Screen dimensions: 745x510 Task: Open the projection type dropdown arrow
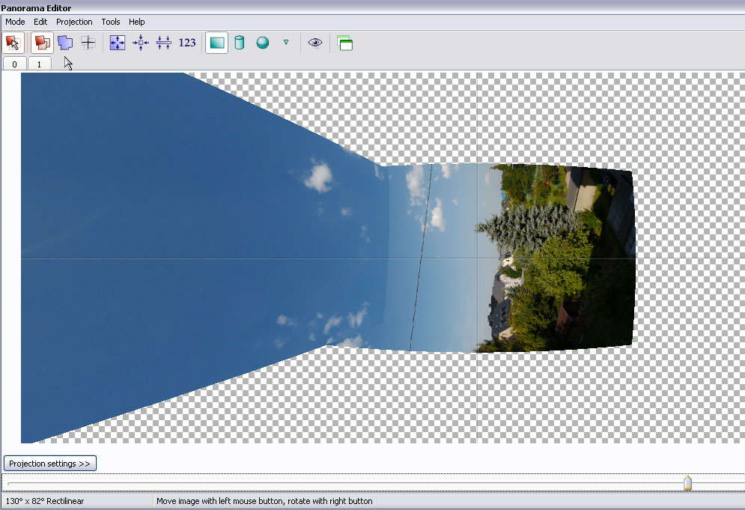pyautogui.click(x=285, y=43)
